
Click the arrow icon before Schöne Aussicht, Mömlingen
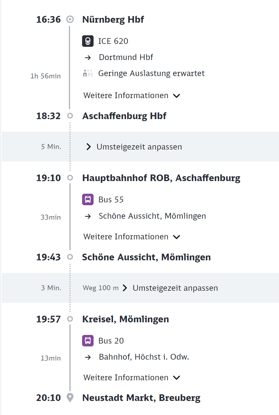(88, 216)
